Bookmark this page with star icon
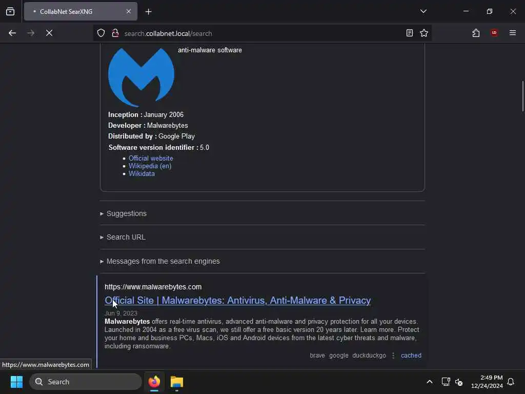The width and height of the screenshot is (525, 394). (x=424, y=33)
